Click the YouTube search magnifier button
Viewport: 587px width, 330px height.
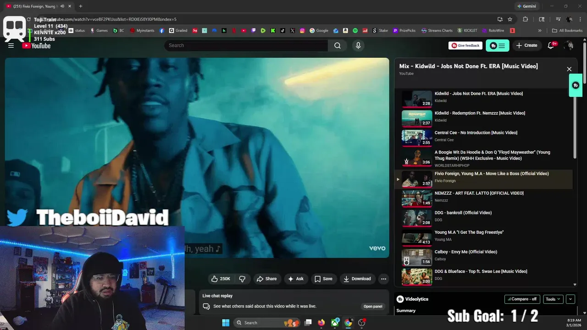click(x=338, y=45)
